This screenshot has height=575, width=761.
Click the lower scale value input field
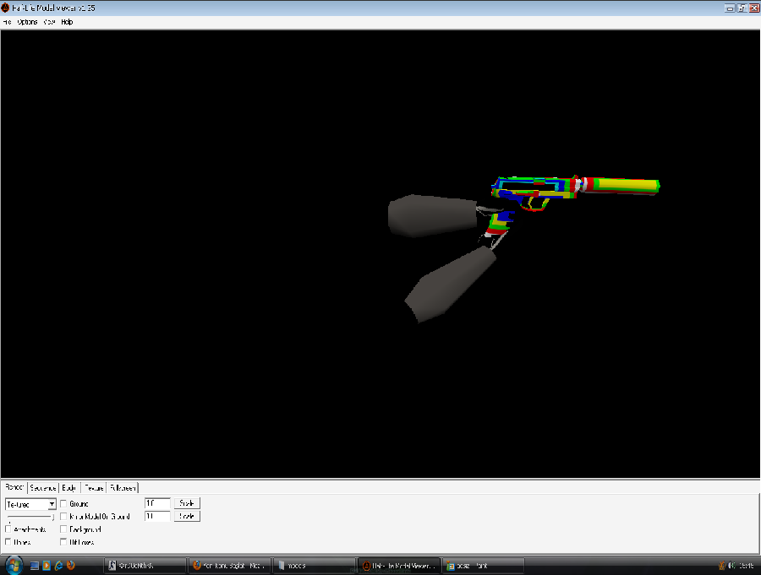(157, 516)
